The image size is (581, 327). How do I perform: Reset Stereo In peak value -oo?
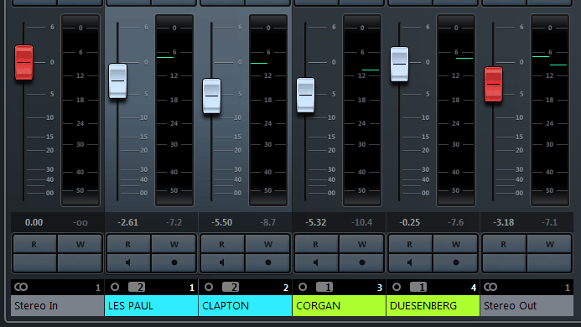click(80, 222)
